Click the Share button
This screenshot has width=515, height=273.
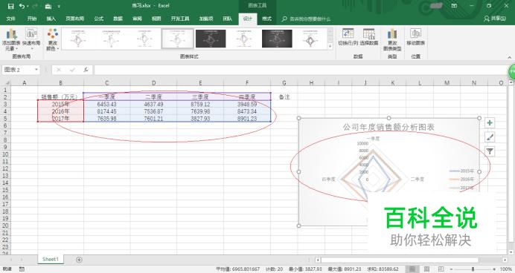click(x=495, y=19)
